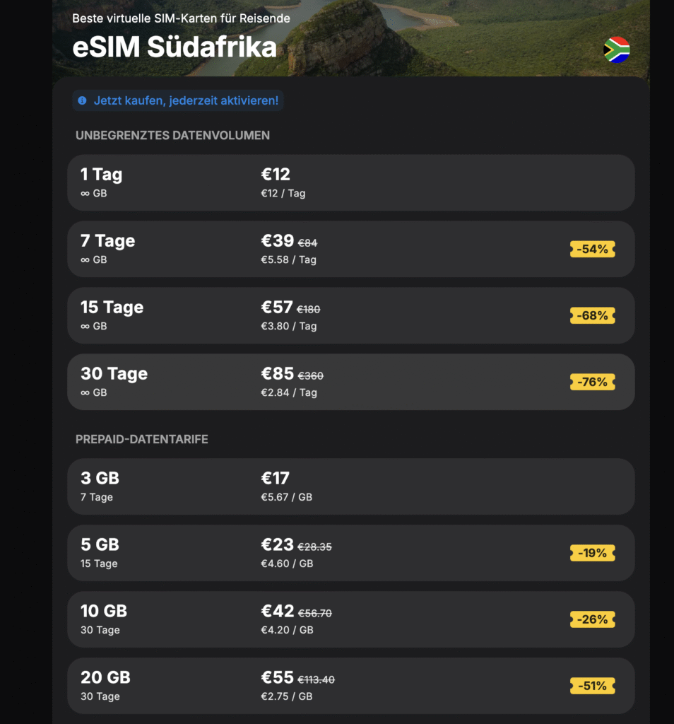Click the PREPAID-DATENTARIFE section header

tap(143, 439)
